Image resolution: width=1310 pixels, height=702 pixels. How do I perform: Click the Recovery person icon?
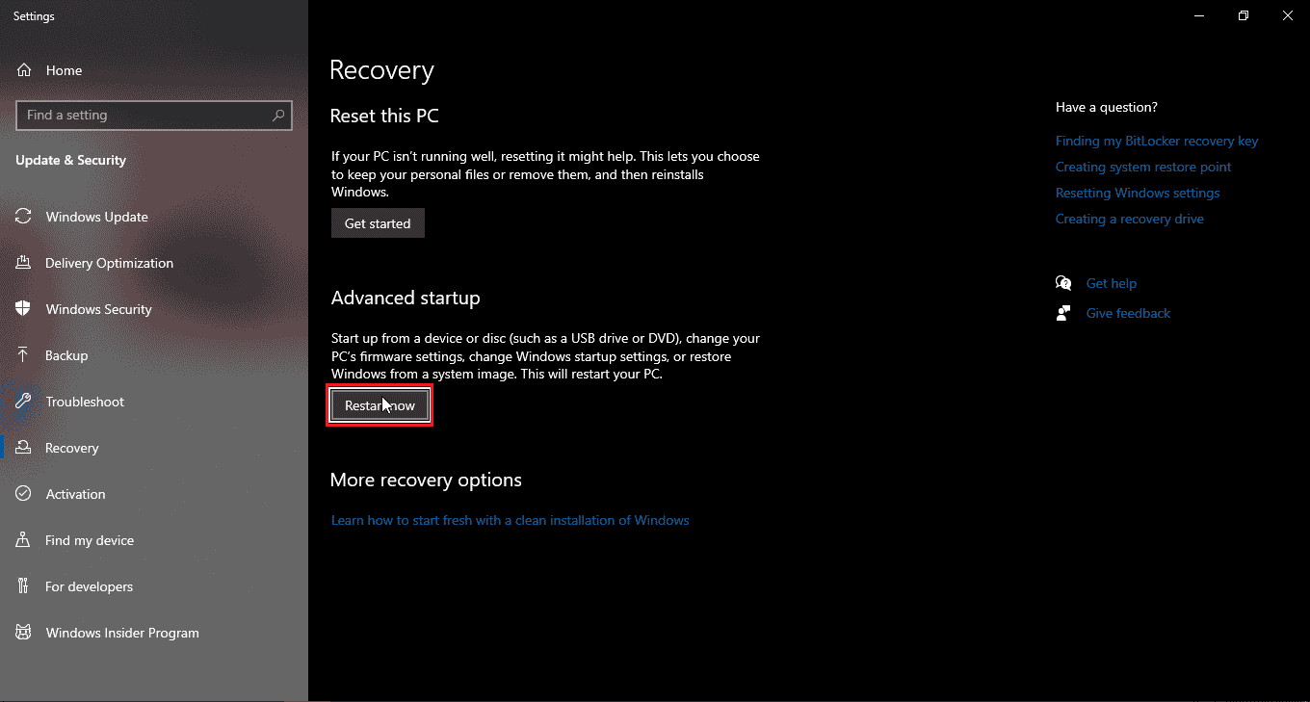pos(24,448)
